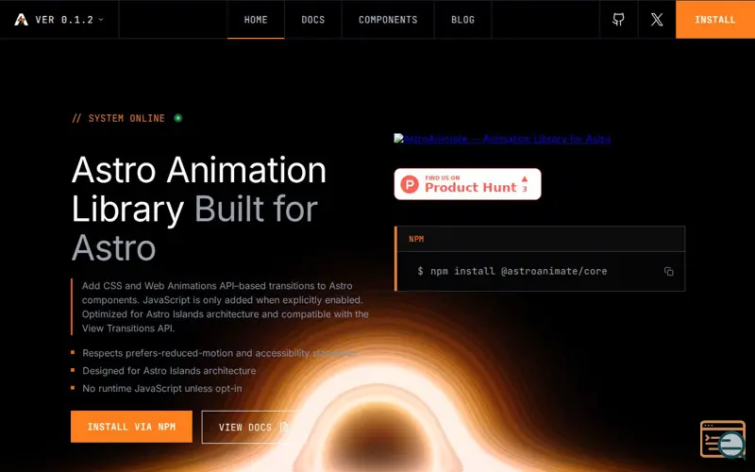Click the View Docs button
Viewport: 755px width, 472px height.
tap(254, 428)
